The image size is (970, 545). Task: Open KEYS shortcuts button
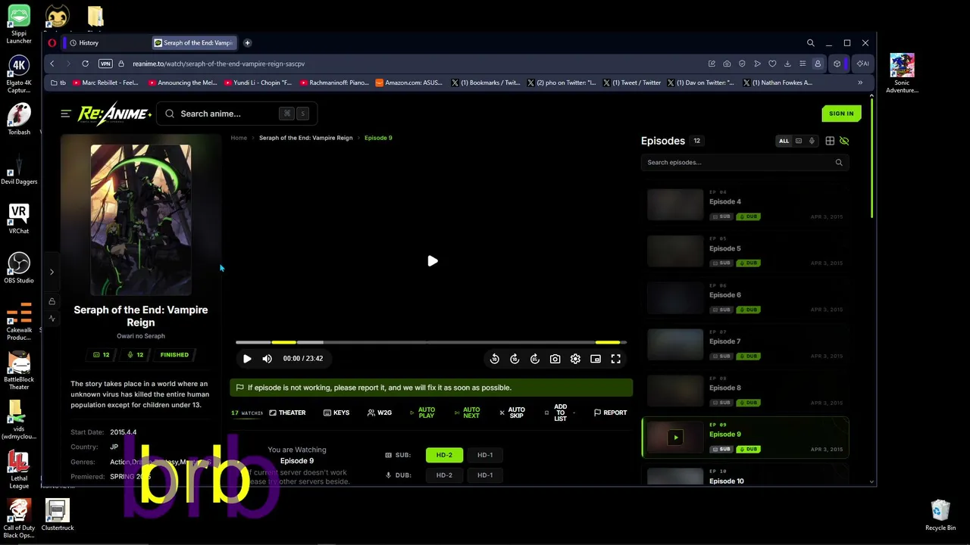pos(336,413)
